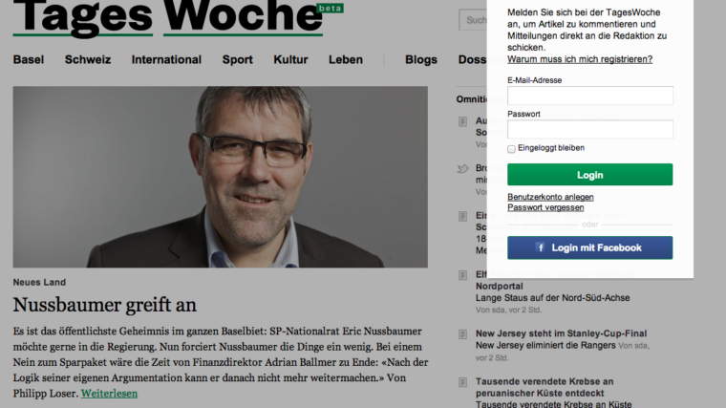Open the Kultur section

tap(290, 60)
